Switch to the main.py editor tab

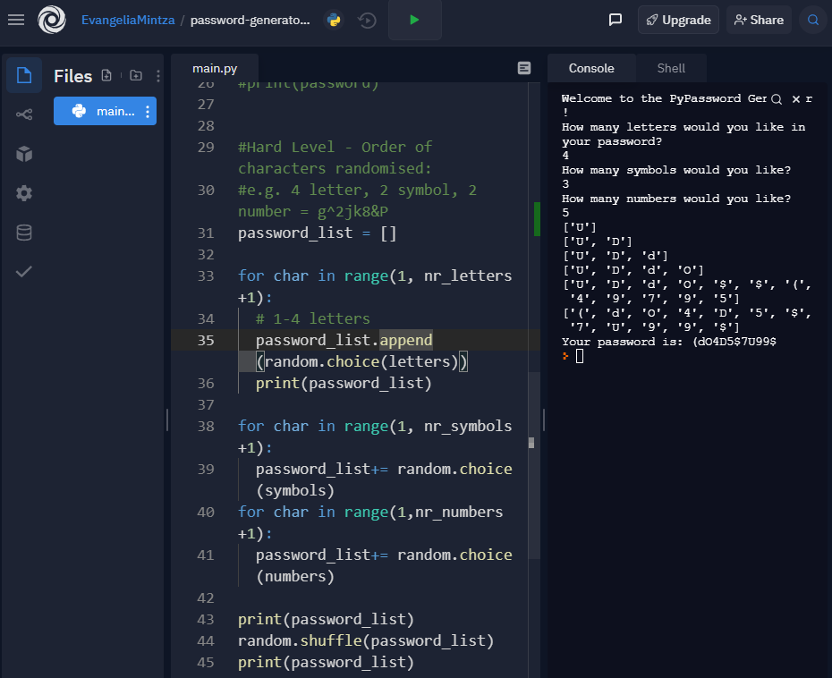pyautogui.click(x=215, y=69)
